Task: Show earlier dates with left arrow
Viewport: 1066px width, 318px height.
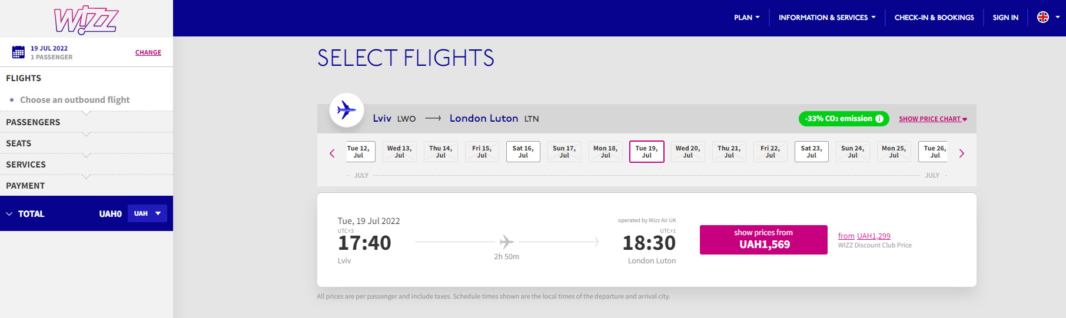Action: pos(332,153)
